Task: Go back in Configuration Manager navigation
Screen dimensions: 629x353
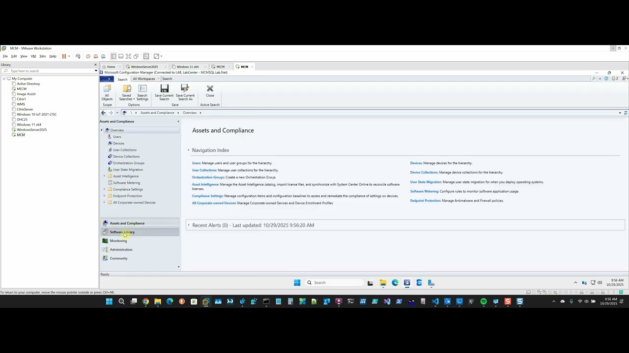Action: [x=103, y=113]
